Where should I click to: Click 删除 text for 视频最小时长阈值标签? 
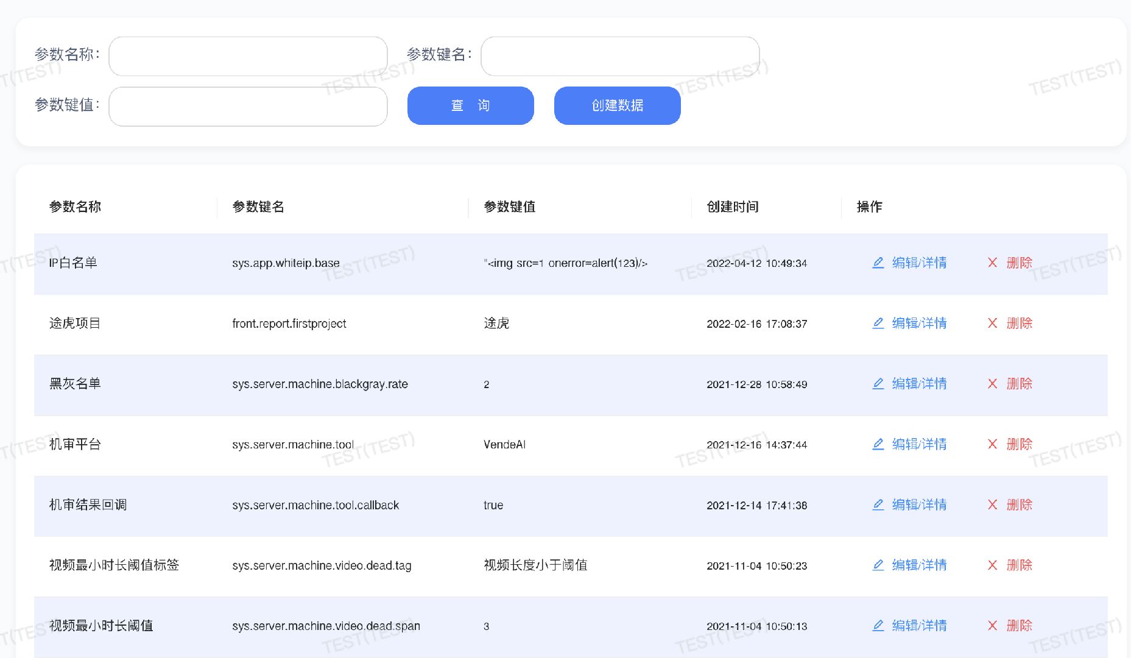[x=1020, y=565]
